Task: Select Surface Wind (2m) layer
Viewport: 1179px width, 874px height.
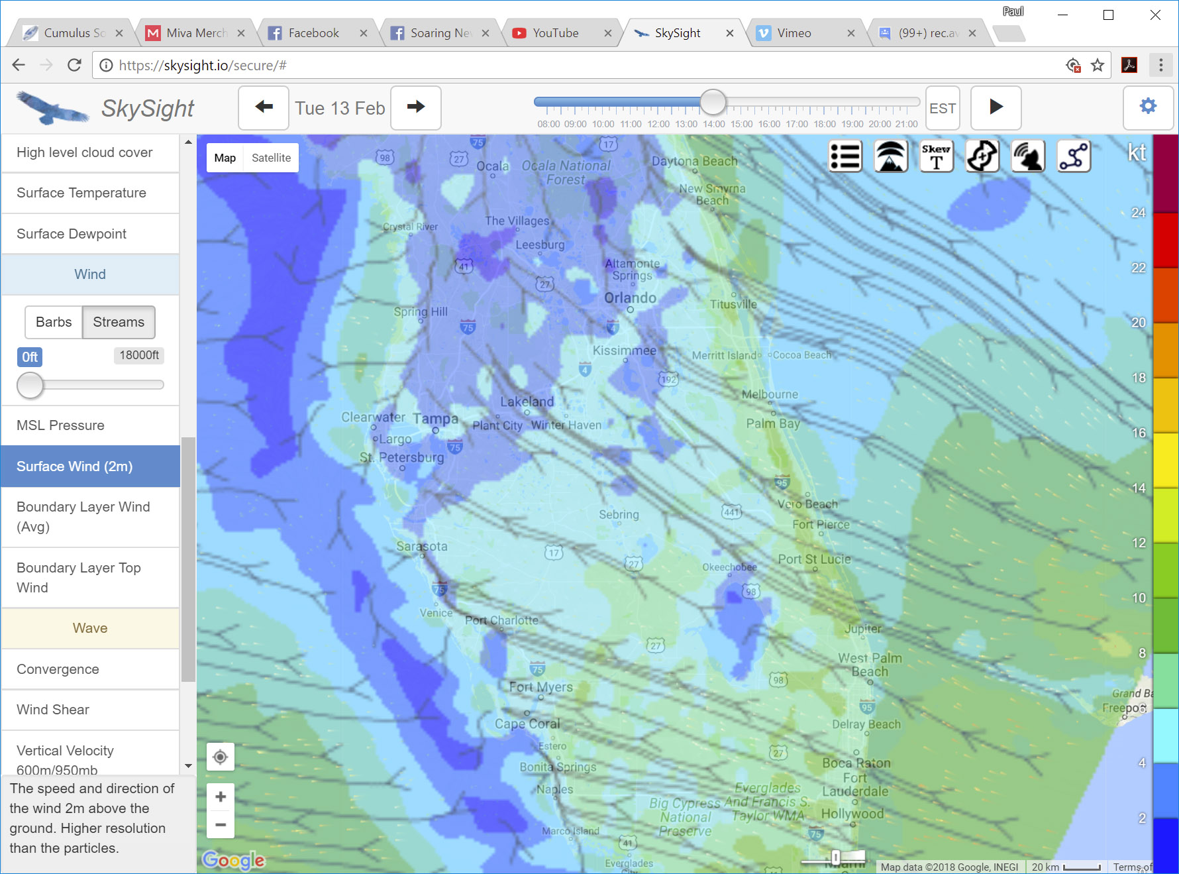Action: click(x=90, y=466)
